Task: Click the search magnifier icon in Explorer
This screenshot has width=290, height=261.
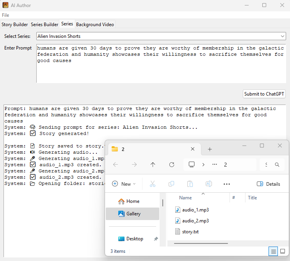Action: (x=277, y=165)
